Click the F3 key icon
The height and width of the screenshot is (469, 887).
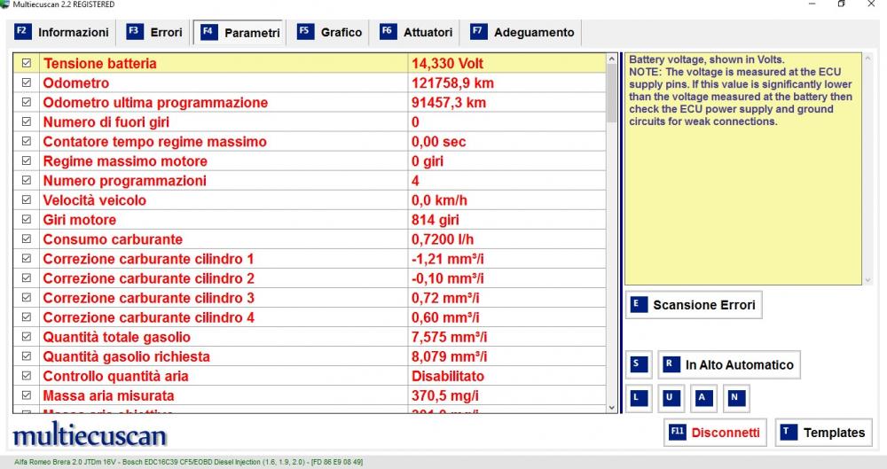coord(135,31)
